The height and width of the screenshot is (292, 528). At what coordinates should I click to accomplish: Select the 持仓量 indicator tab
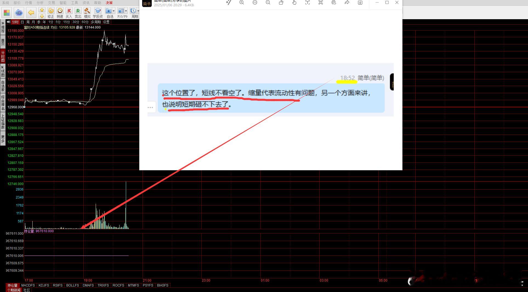tap(12, 285)
